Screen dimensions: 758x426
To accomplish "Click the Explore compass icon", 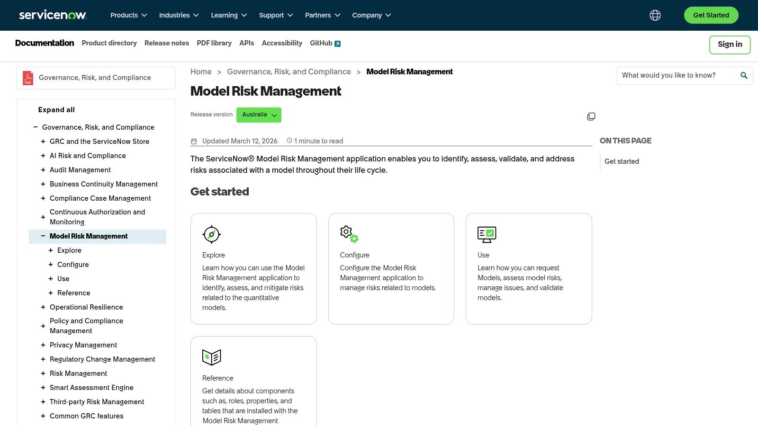I will point(211,234).
